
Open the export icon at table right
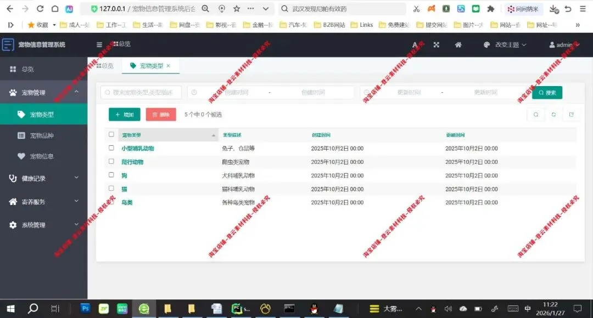pyautogui.click(x=572, y=115)
